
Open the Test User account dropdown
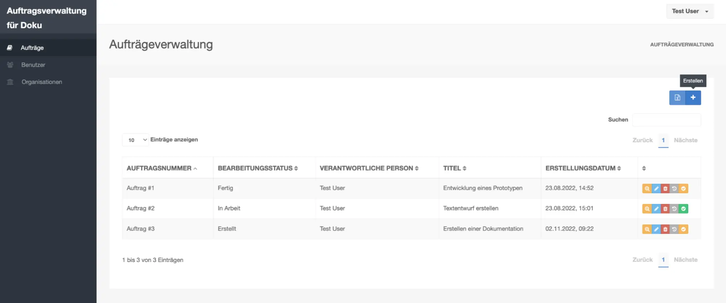tap(690, 11)
